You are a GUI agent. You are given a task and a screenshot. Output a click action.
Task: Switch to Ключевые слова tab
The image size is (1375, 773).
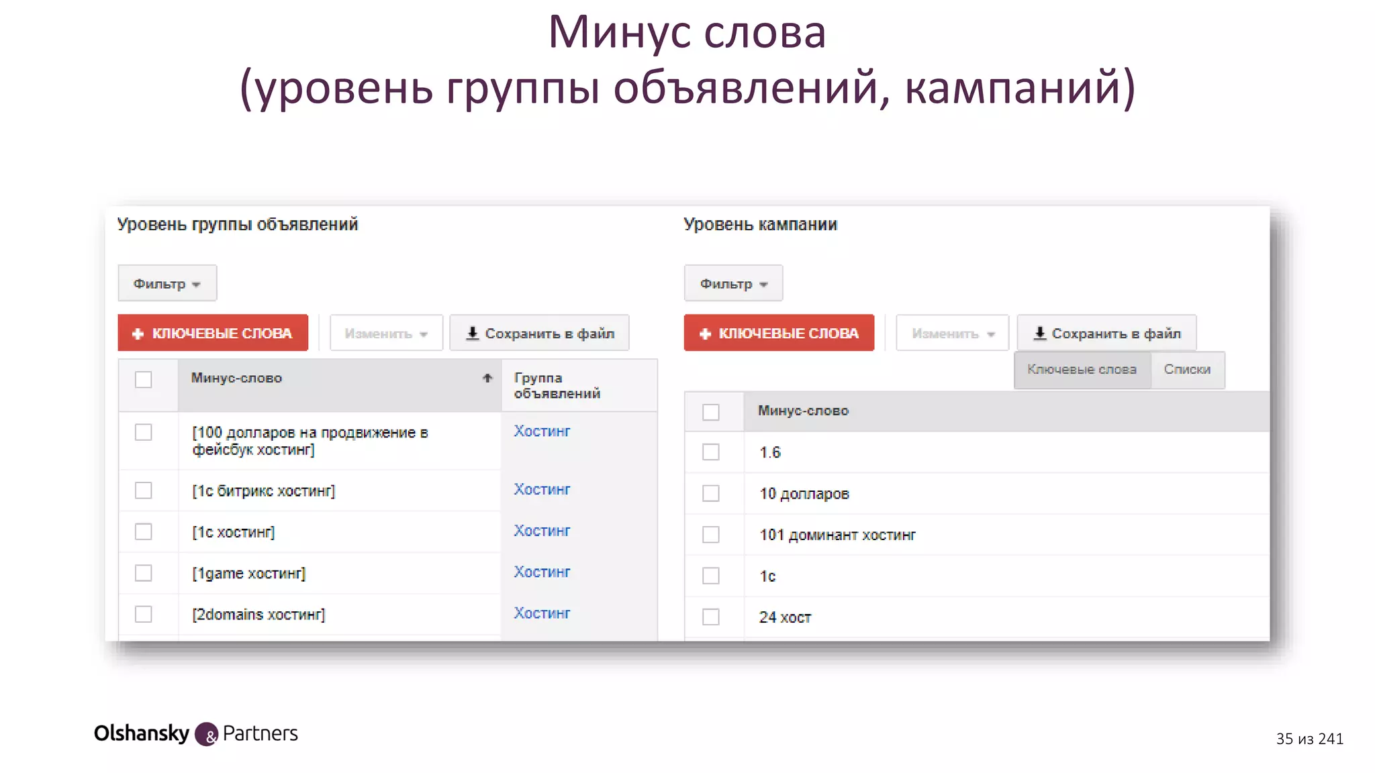(x=1082, y=370)
